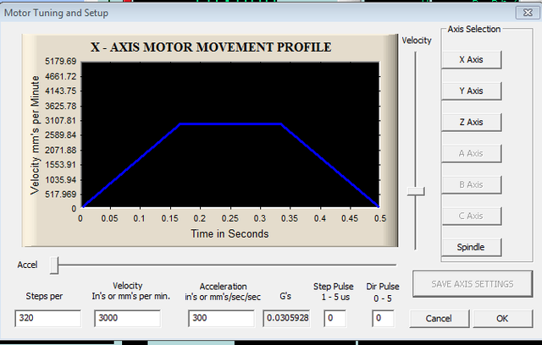
Task: Click the B Axis button
Action: (471, 185)
